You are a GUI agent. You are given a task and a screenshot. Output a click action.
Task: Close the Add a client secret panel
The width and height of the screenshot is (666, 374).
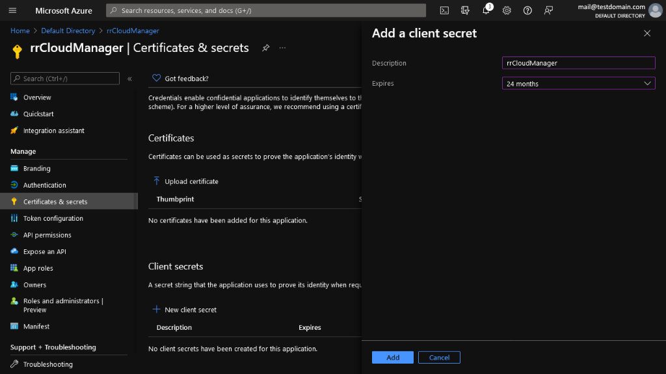coord(647,34)
